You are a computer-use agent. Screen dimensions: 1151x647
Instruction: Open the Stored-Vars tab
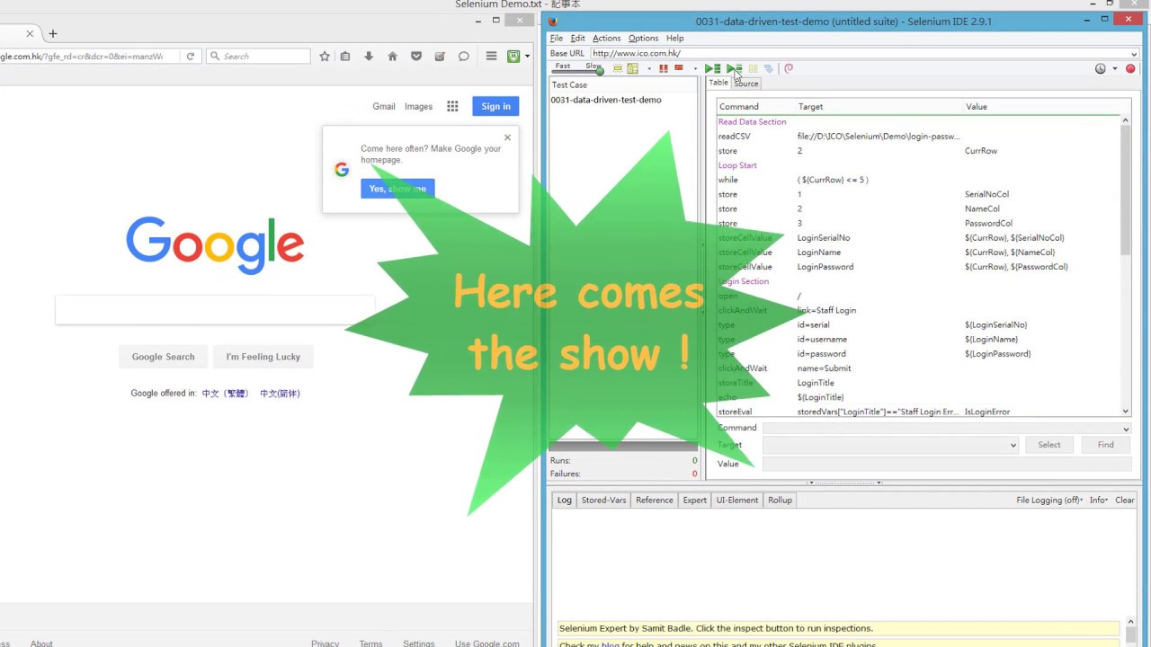(603, 500)
